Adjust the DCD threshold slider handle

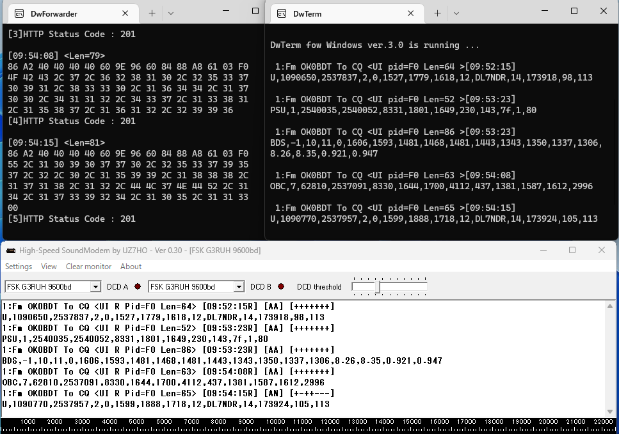click(378, 286)
